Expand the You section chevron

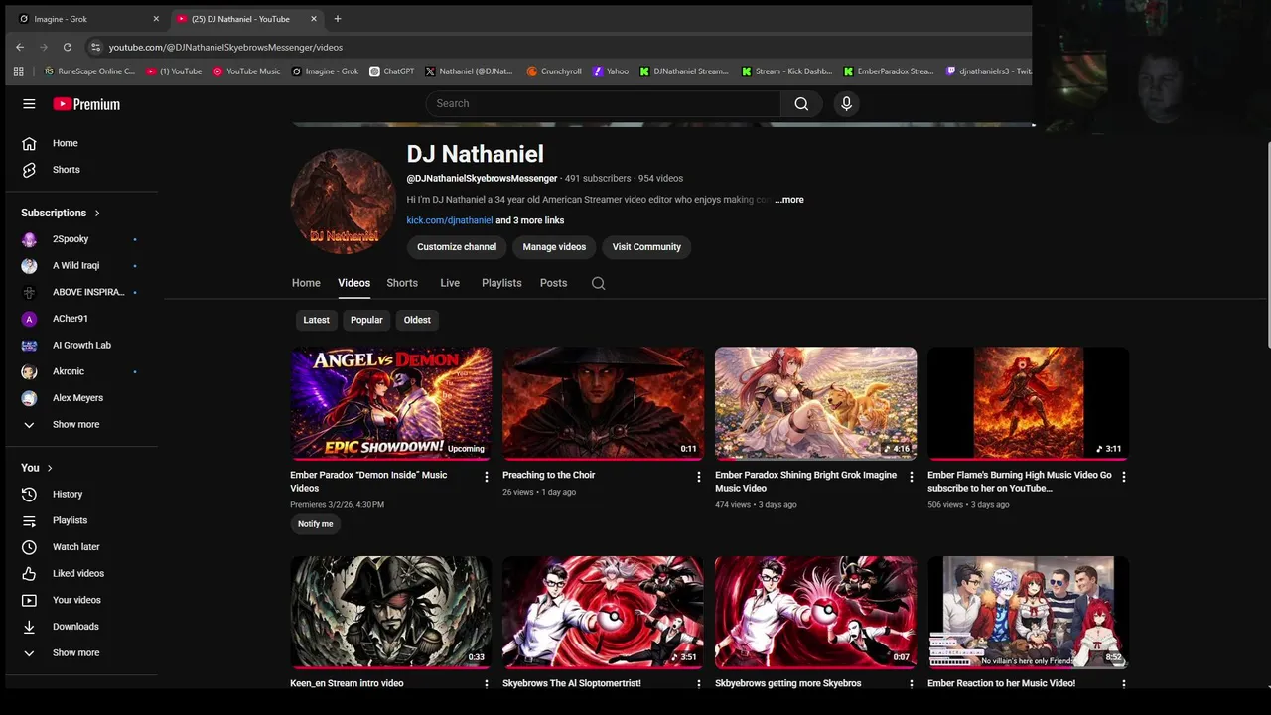(x=50, y=468)
